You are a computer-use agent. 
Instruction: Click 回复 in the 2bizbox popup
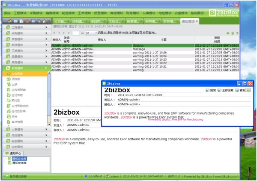(x=211, y=90)
